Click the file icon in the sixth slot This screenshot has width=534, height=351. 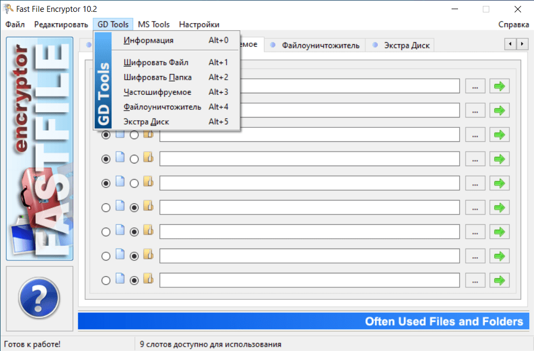click(120, 205)
